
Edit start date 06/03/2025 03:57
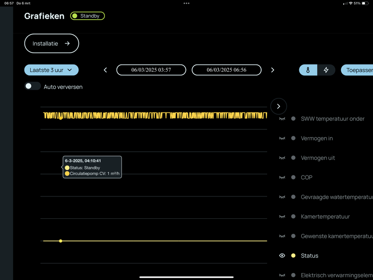(x=151, y=70)
